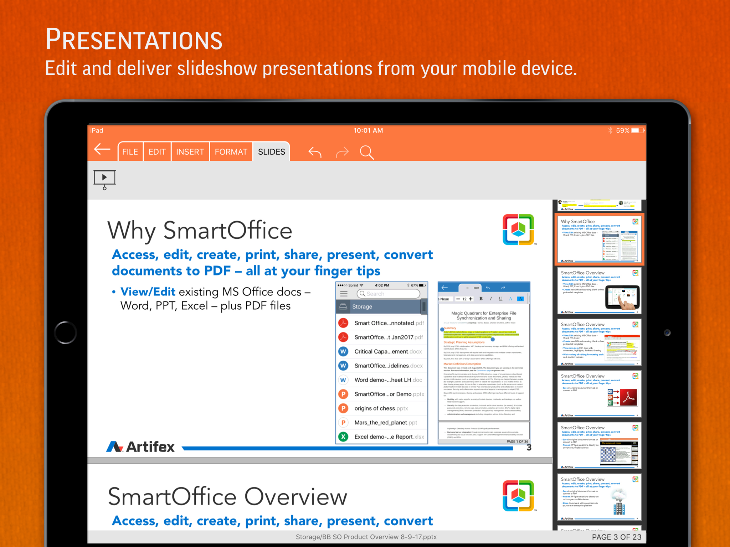
Task: Open the FILE tab
Action: [x=130, y=152]
